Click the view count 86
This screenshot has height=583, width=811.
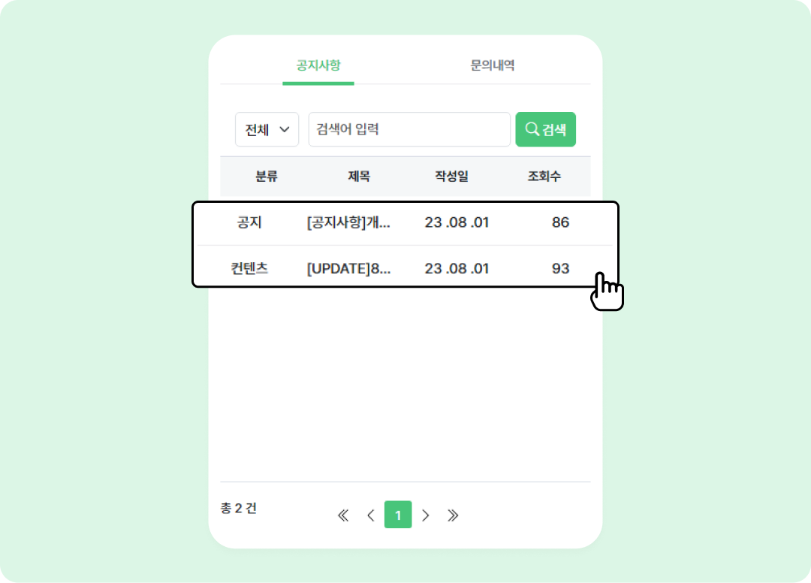tap(560, 222)
